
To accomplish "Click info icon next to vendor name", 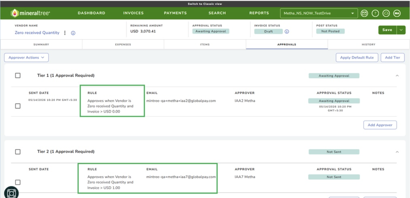I will coord(73,33).
